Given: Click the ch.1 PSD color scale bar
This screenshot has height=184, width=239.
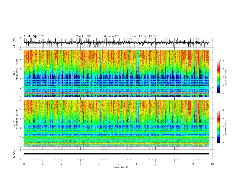Looking at the screenshot, I should [218, 77].
